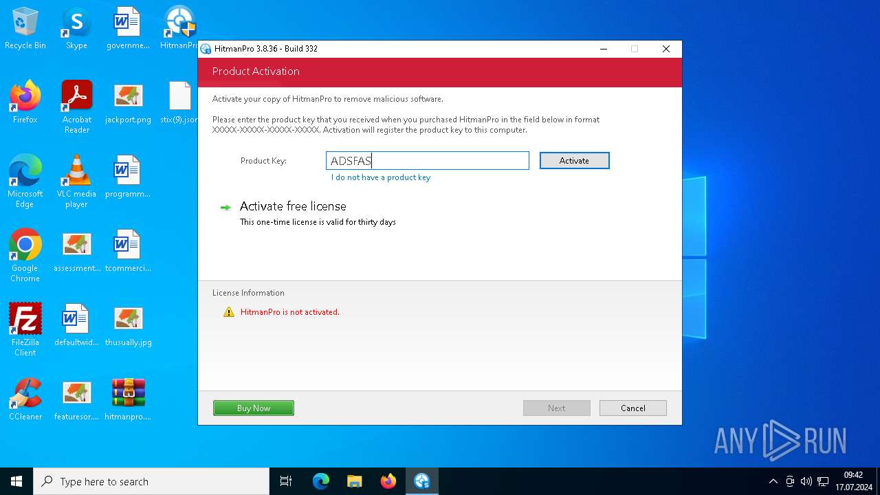
Task: Click the Windows taskbar search box
Action: click(151, 481)
